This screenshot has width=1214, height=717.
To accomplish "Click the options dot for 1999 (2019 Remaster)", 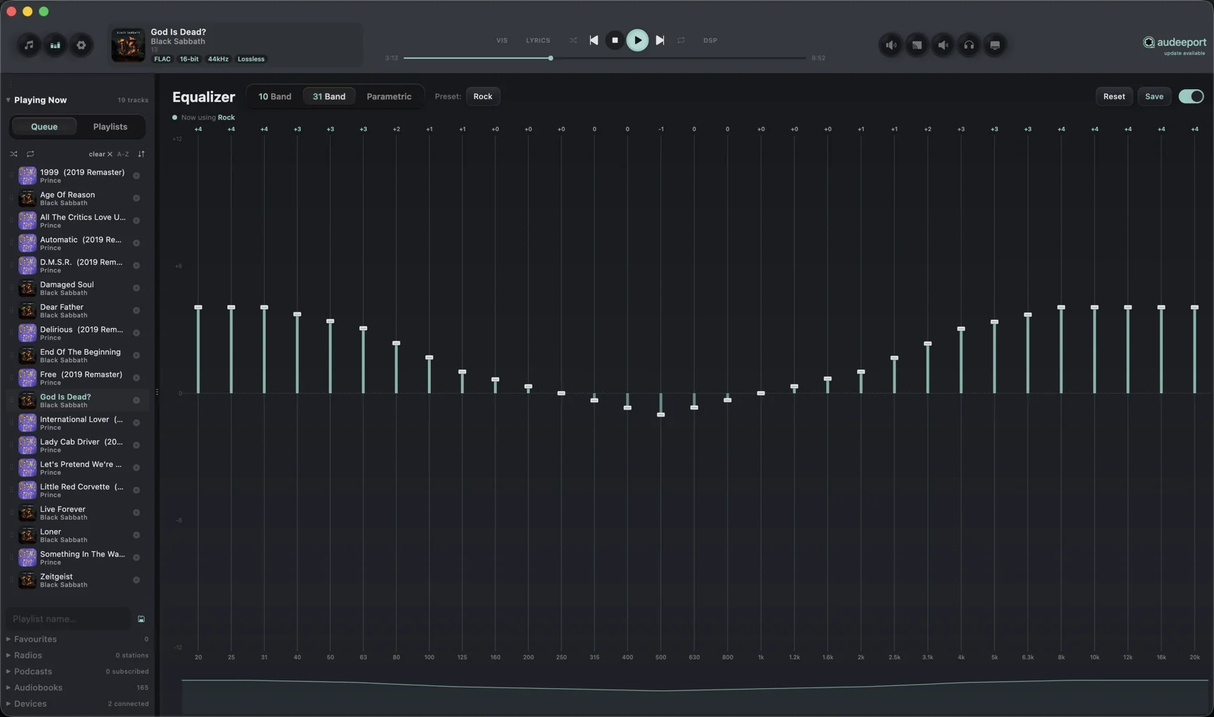I will pos(136,176).
